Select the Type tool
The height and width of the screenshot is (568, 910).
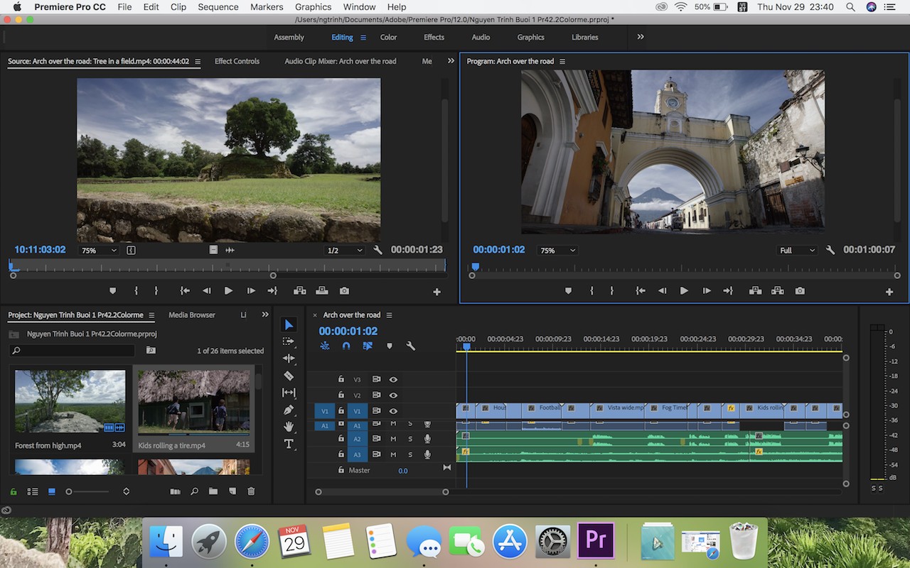click(288, 444)
